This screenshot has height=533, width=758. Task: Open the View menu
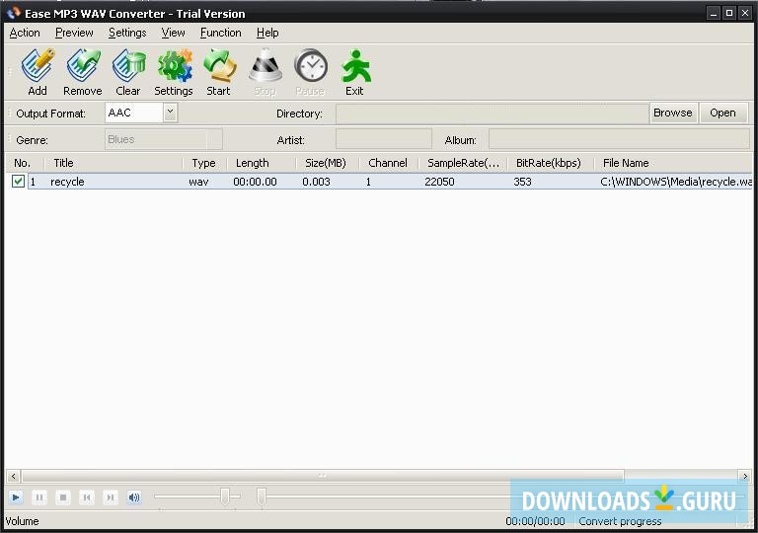(173, 33)
